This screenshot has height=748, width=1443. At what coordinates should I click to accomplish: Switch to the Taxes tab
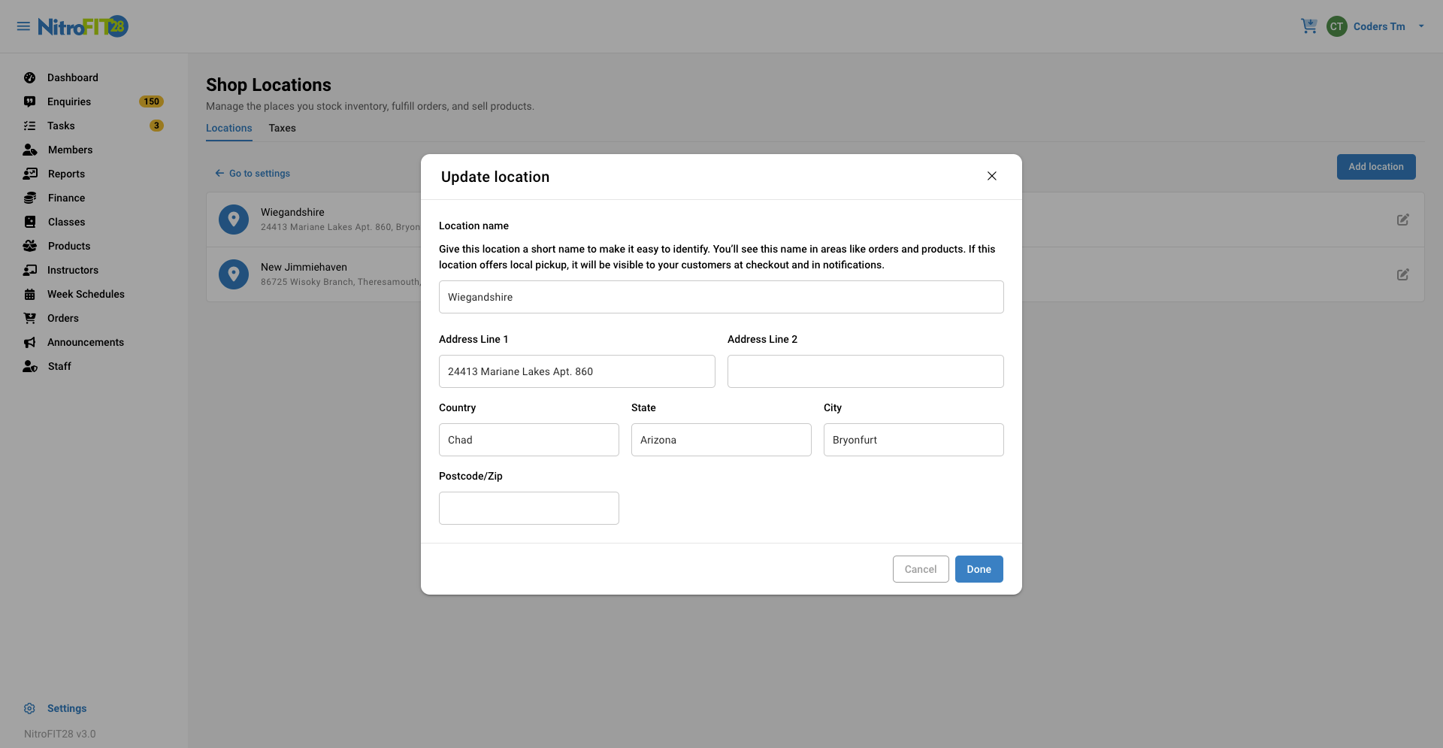tap(282, 128)
